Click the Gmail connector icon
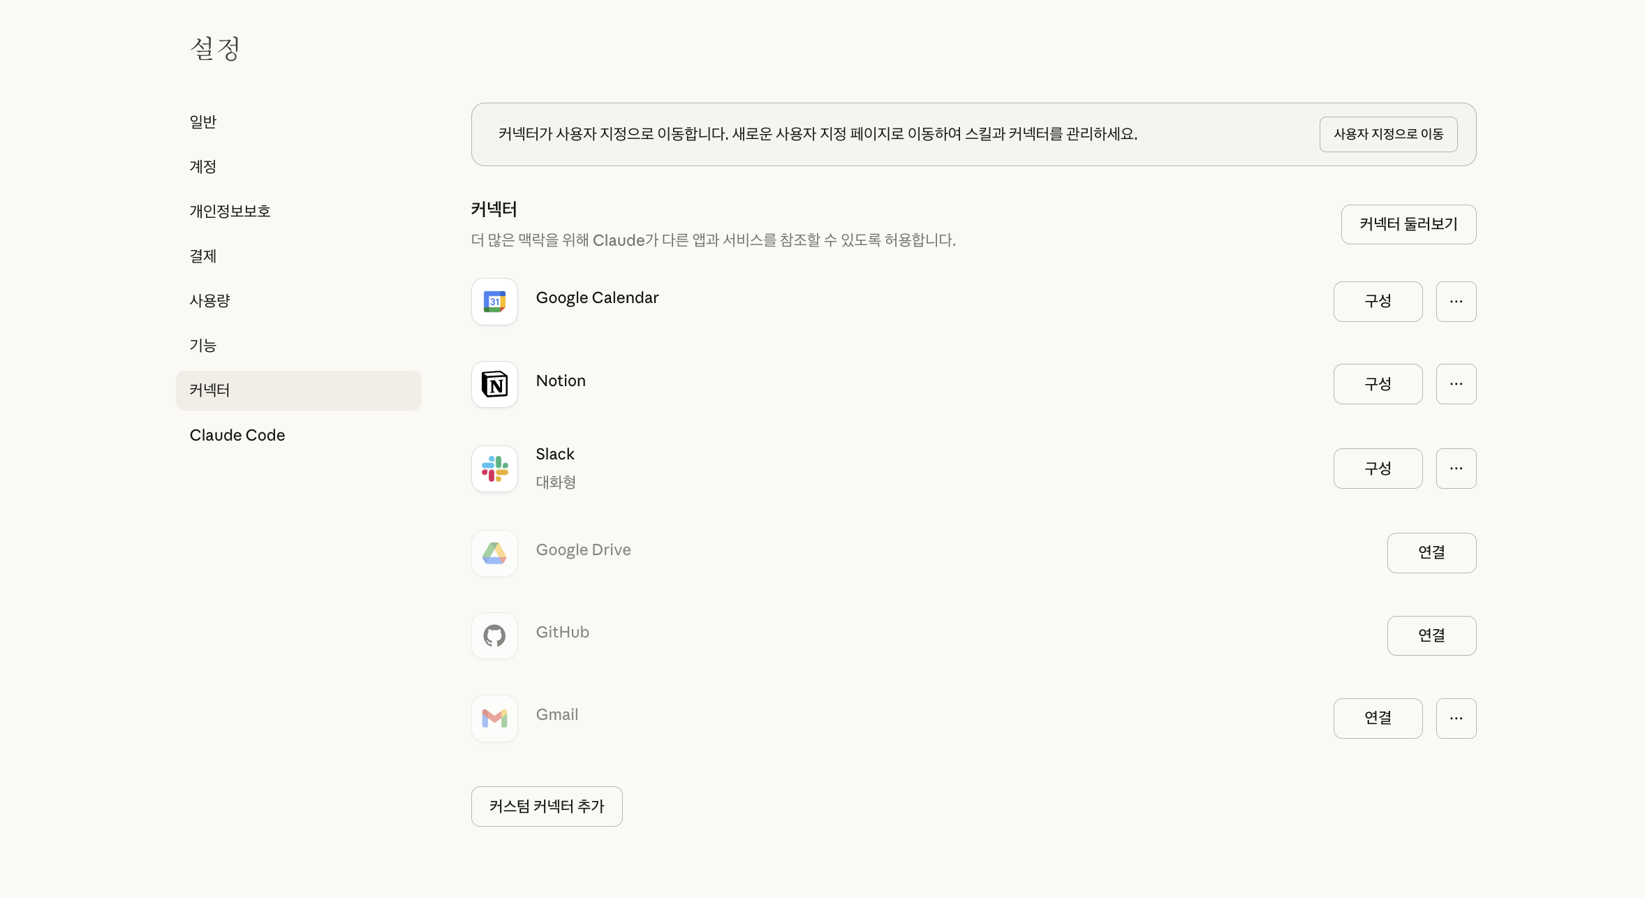 coord(494,718)
